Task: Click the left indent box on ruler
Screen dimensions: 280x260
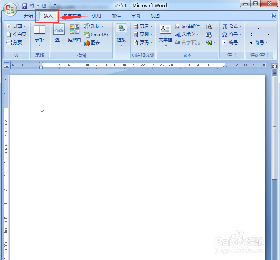Action: click(41, 68)
